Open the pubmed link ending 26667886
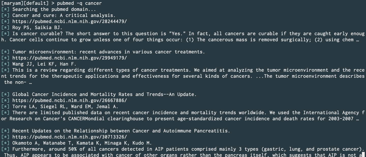 [x=69, y=101]
